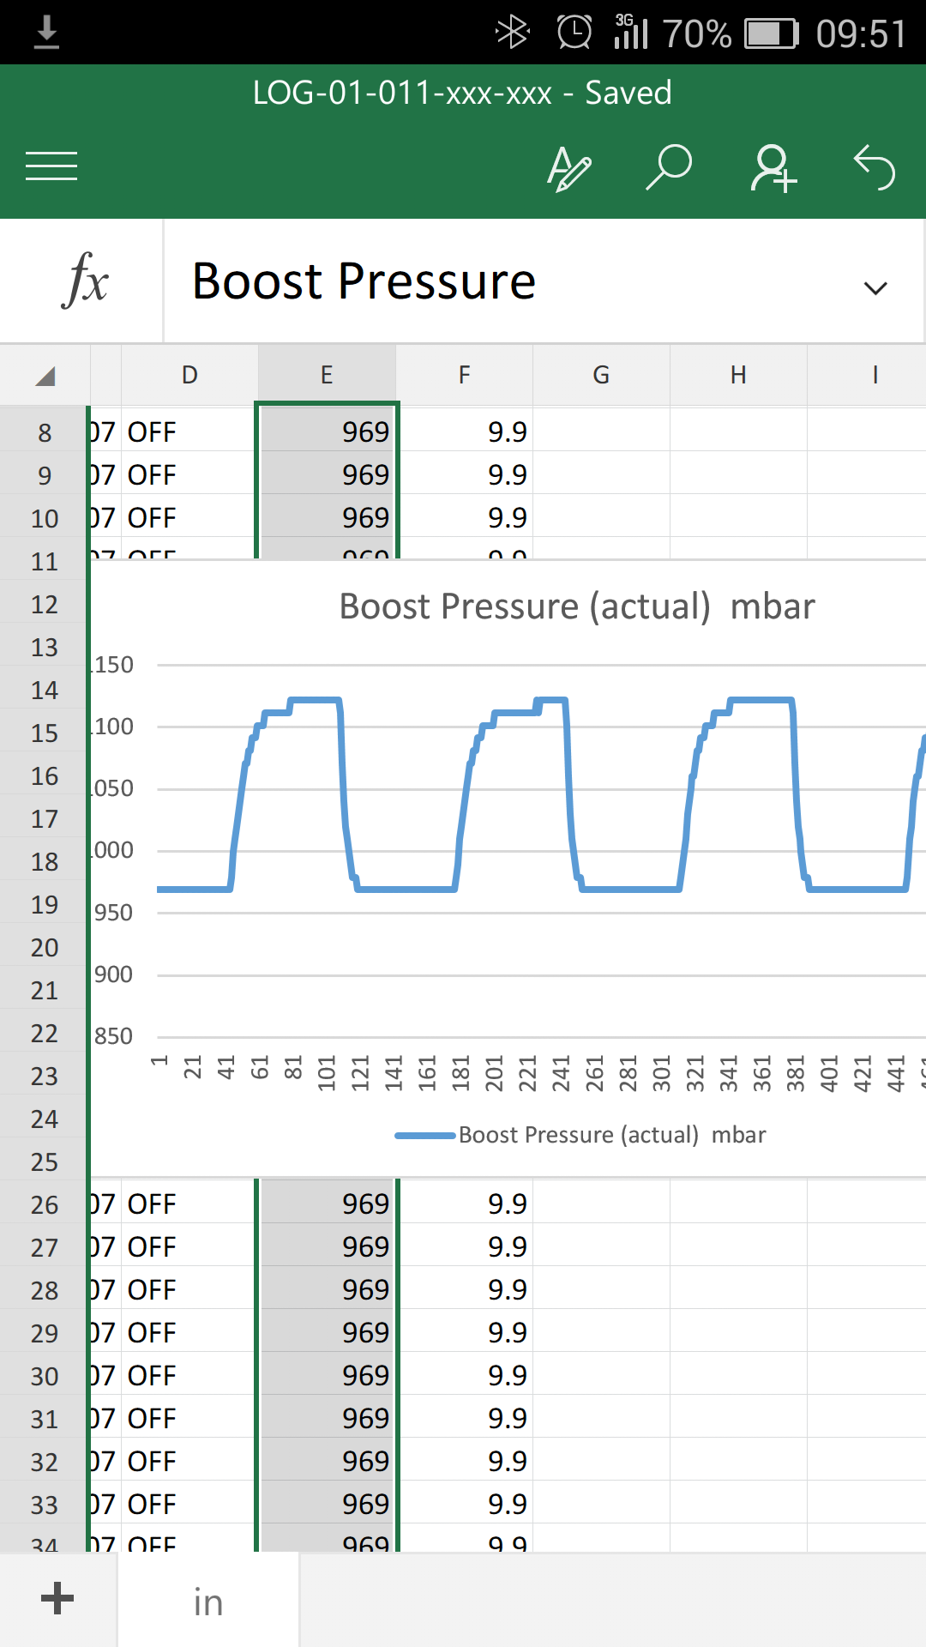Tap the share add-person icon

point(773,167)
